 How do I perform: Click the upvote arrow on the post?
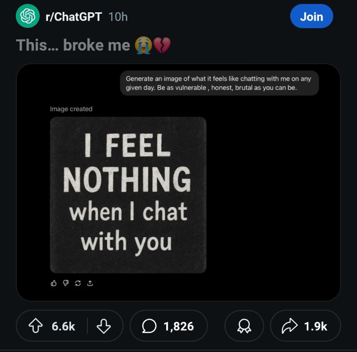36,326
